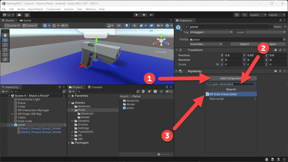Screen dimensions: 288x162
Task: Toggle constrained proportions for Scale
Action: pyautogui.click(x=217, y=65)
